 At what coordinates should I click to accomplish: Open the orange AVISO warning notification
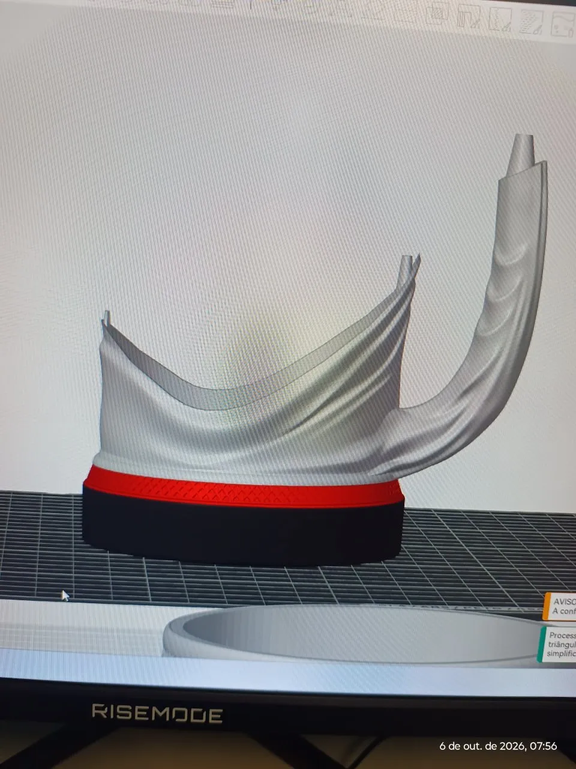(560, 606)
